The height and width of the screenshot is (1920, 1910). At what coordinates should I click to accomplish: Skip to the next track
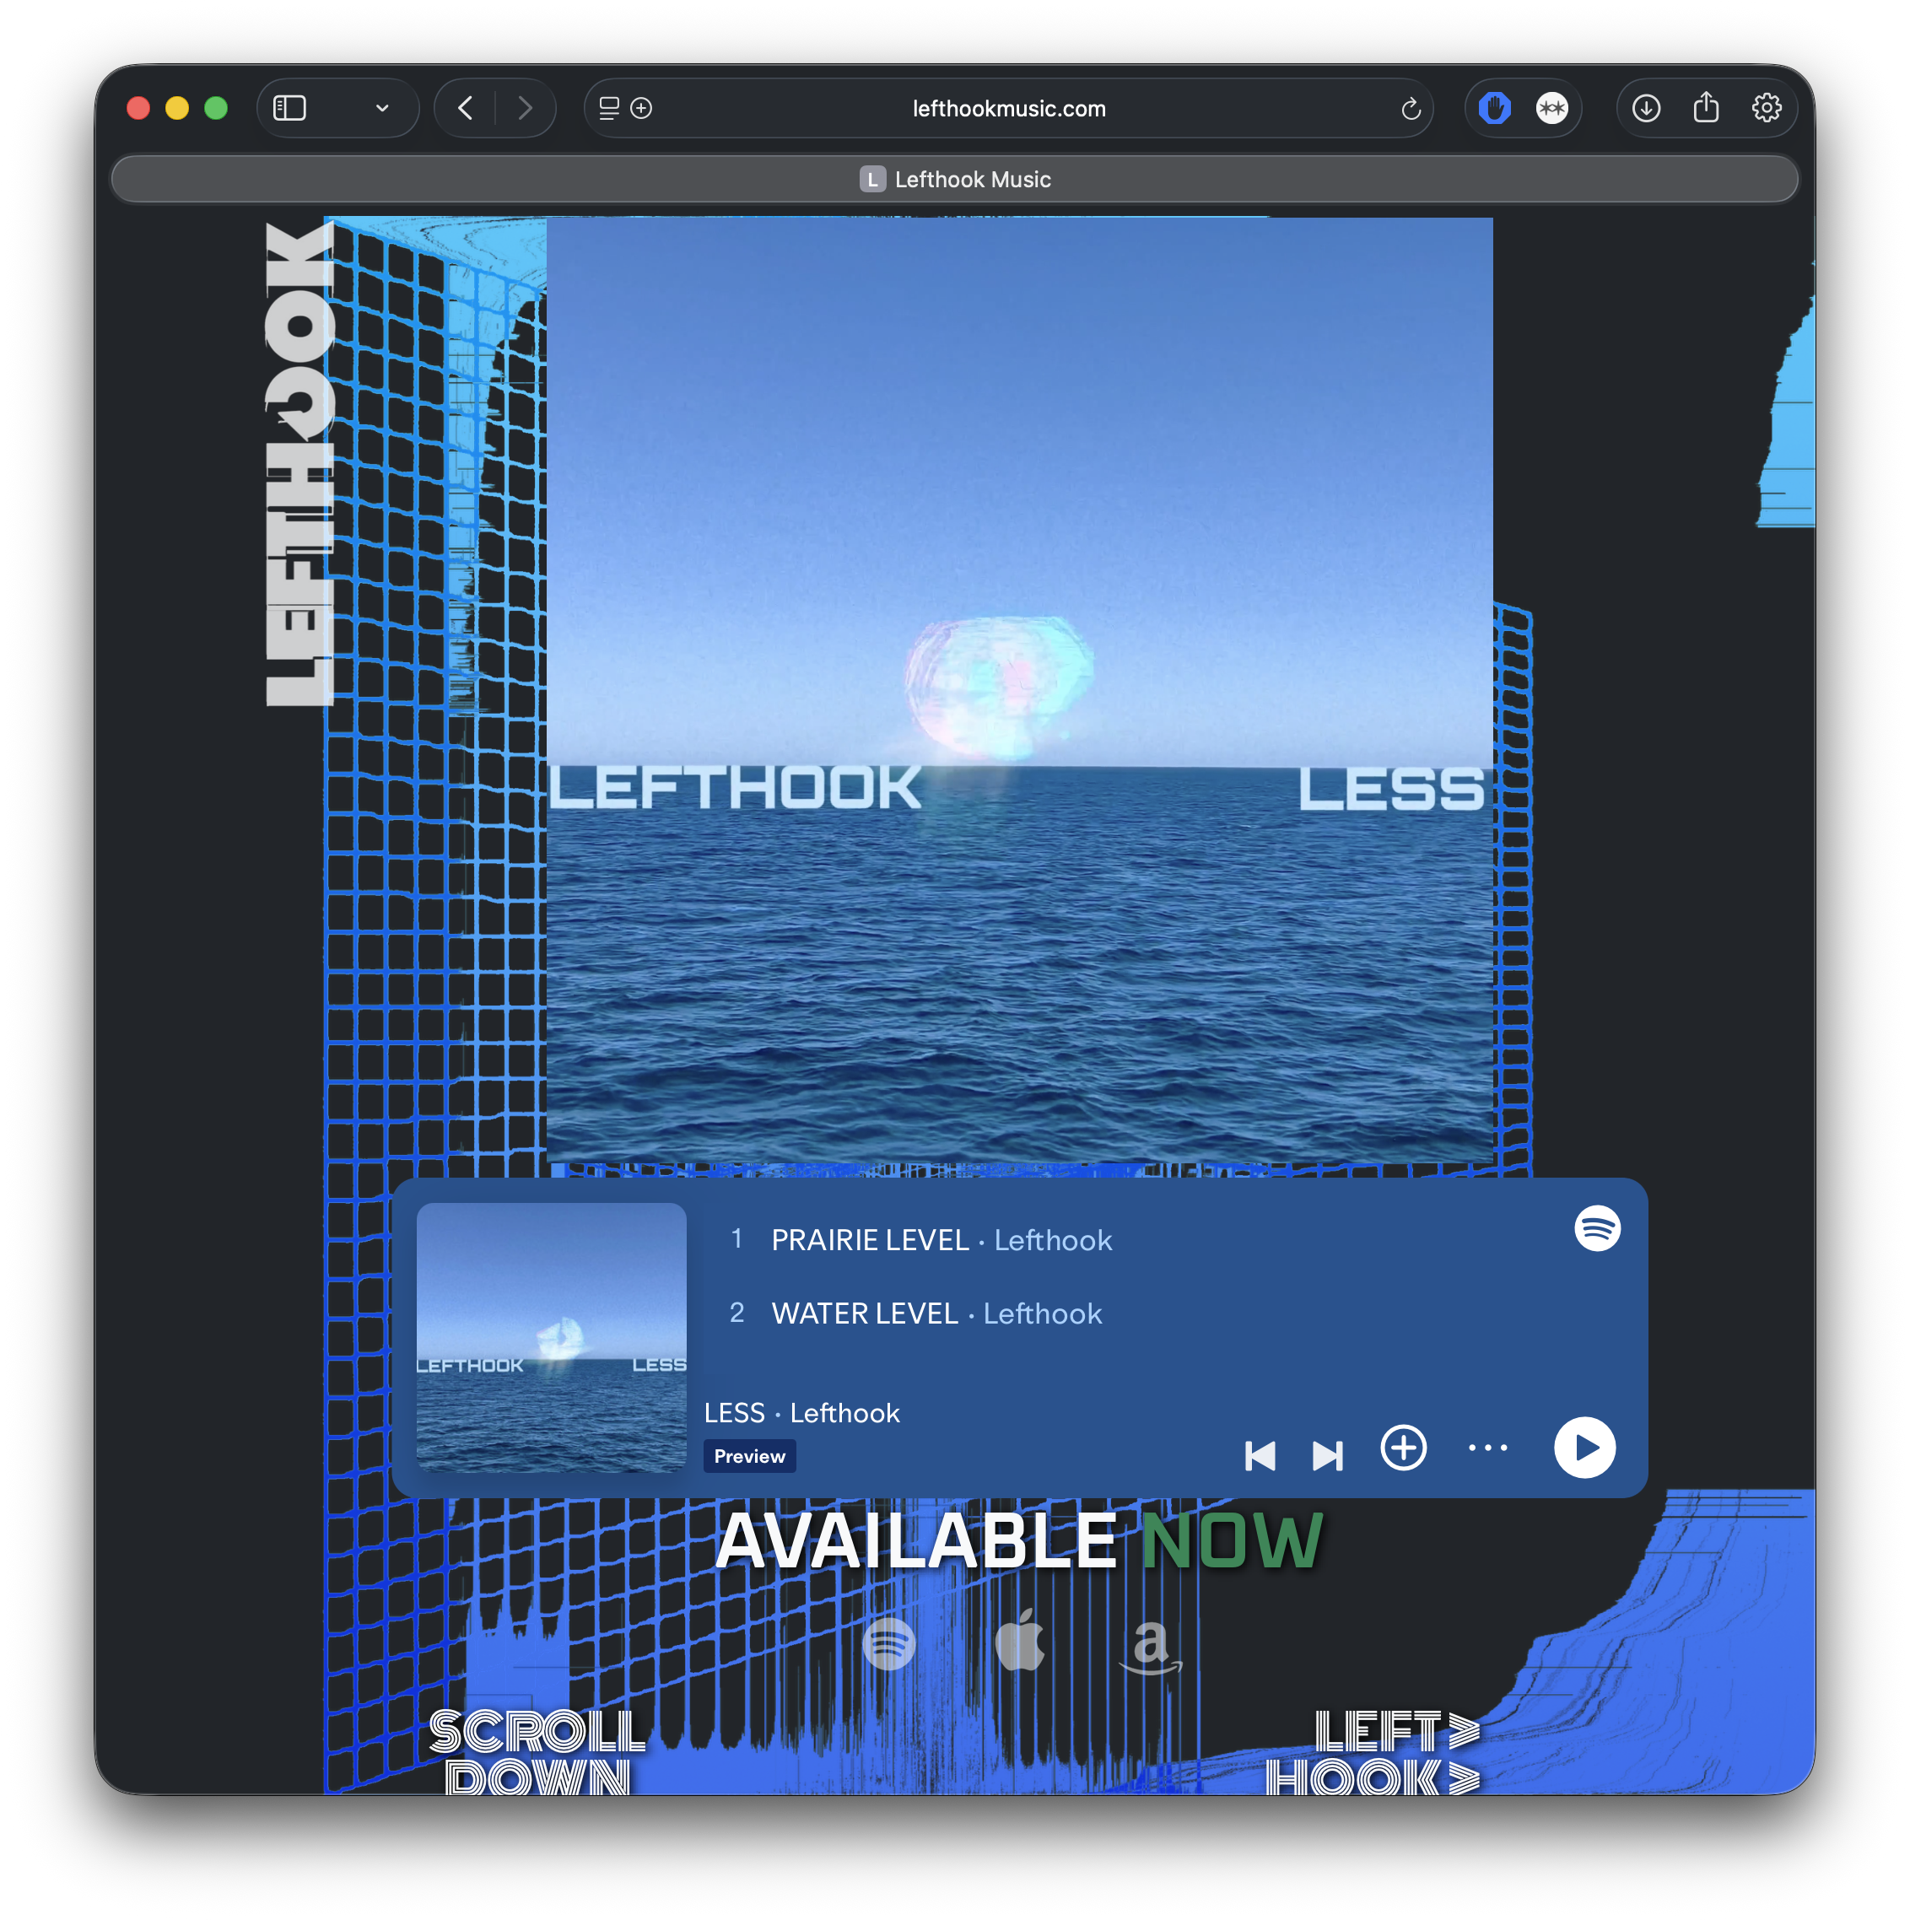pos(1327,1456)
